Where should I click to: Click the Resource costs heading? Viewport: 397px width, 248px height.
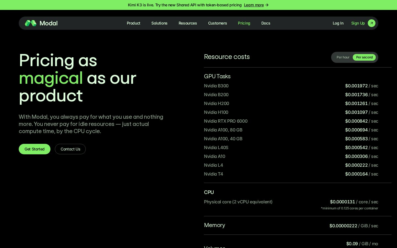(x=227, y=57)
